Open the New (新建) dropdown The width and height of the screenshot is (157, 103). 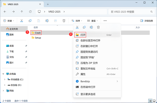9,21
